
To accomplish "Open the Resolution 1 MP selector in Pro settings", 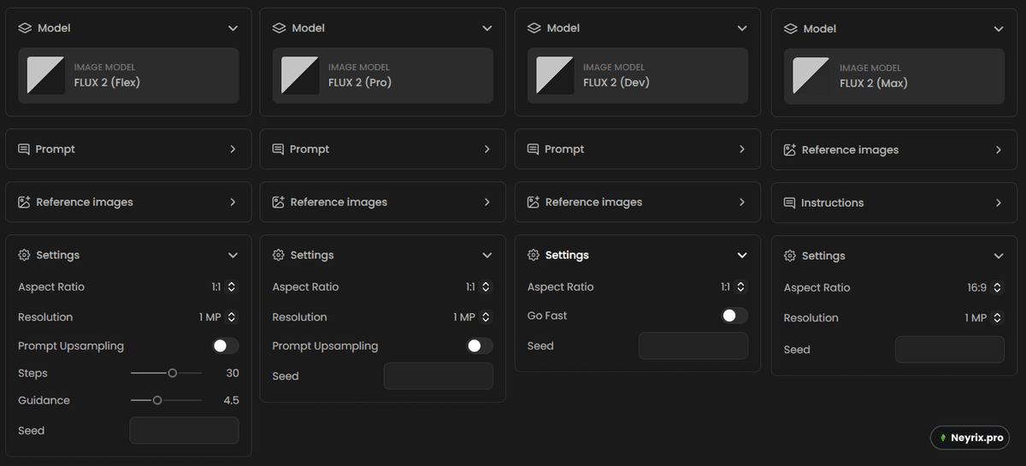I will [472, 317].
